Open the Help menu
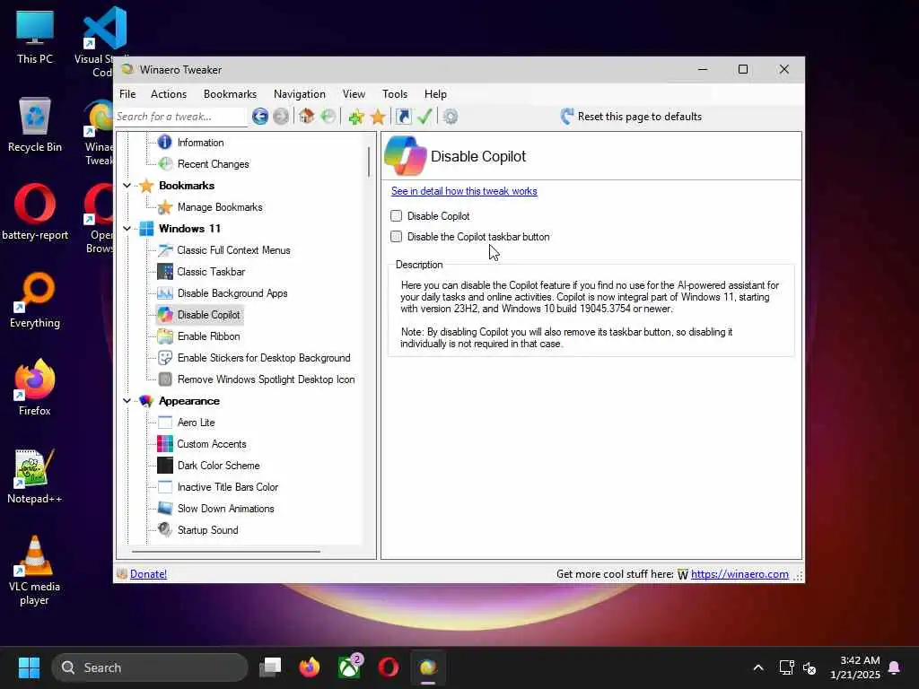The width and height of the screenshot is (919, 689). (x=435, y=93)
